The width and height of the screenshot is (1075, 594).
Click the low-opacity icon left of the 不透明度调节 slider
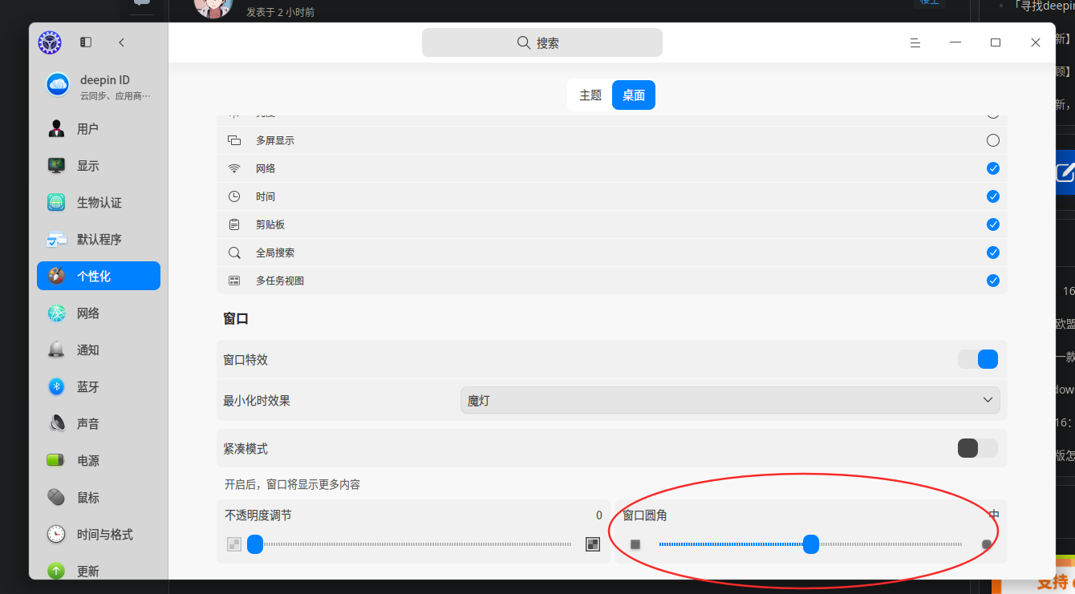click(234, 544)
